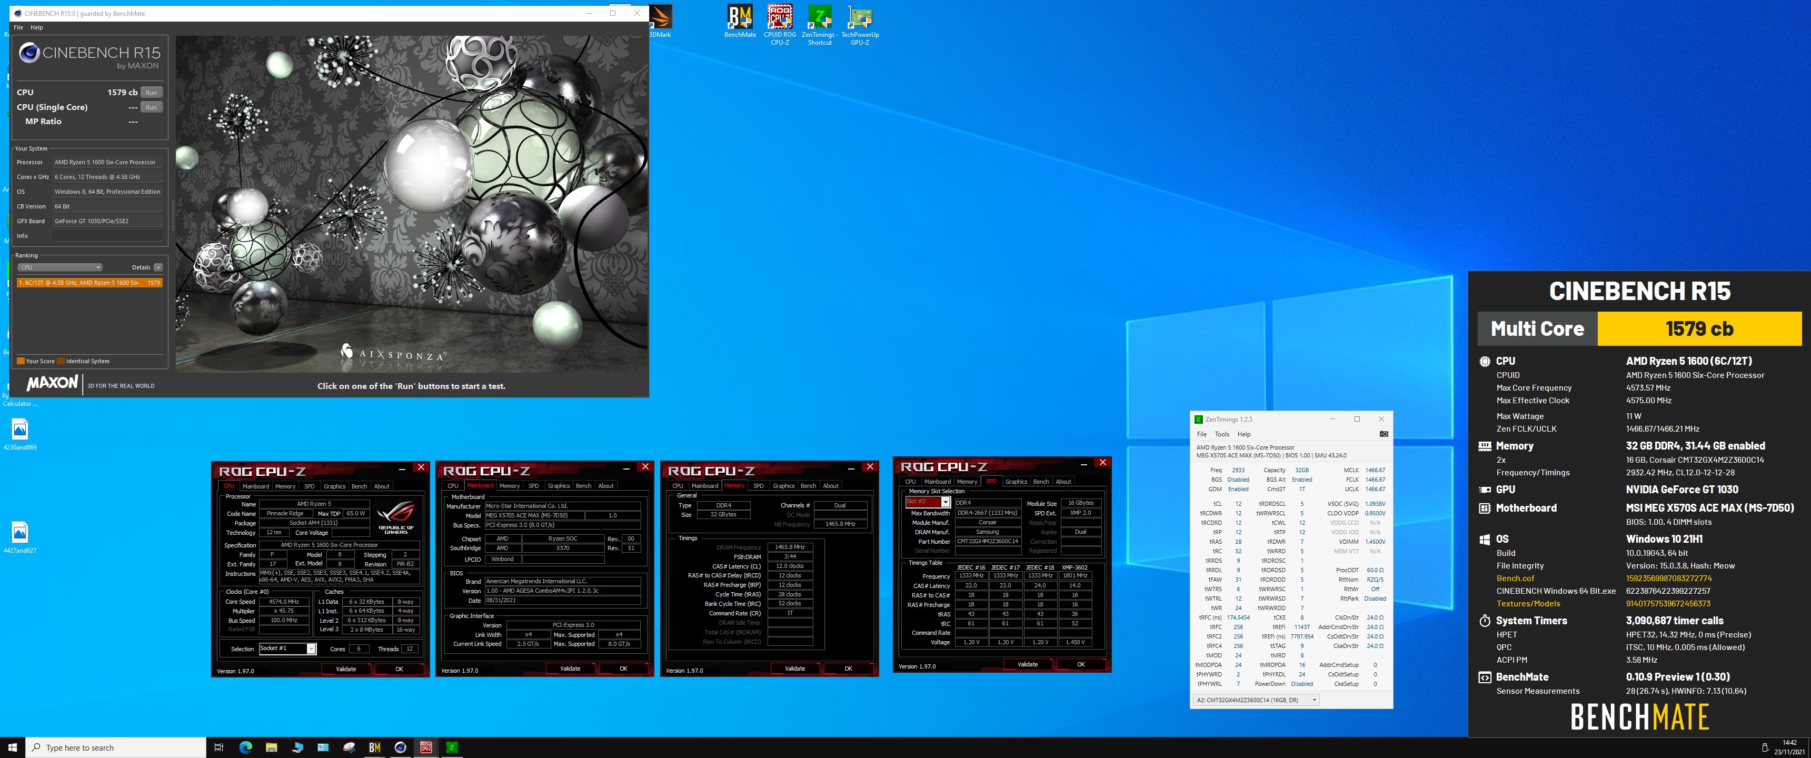Click the CPU-Z DRAM Frequency 1465.8 MHz value

(x=790, y=547)
